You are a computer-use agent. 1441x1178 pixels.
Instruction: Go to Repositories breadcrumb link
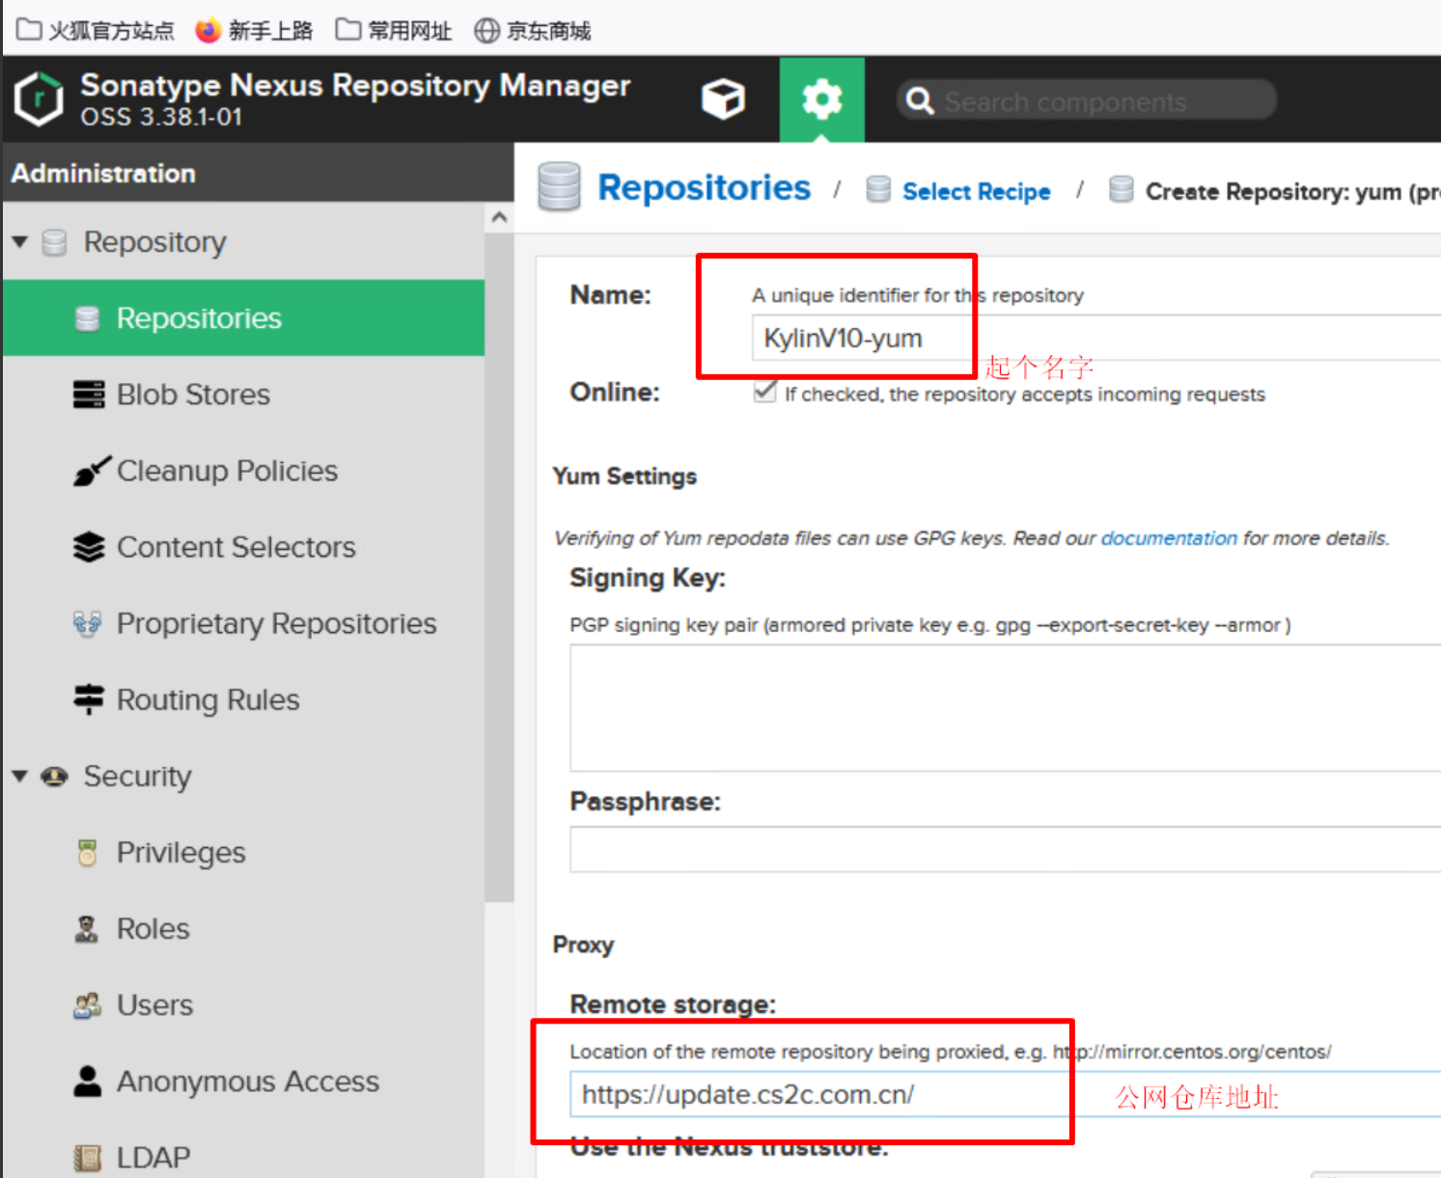704,187
